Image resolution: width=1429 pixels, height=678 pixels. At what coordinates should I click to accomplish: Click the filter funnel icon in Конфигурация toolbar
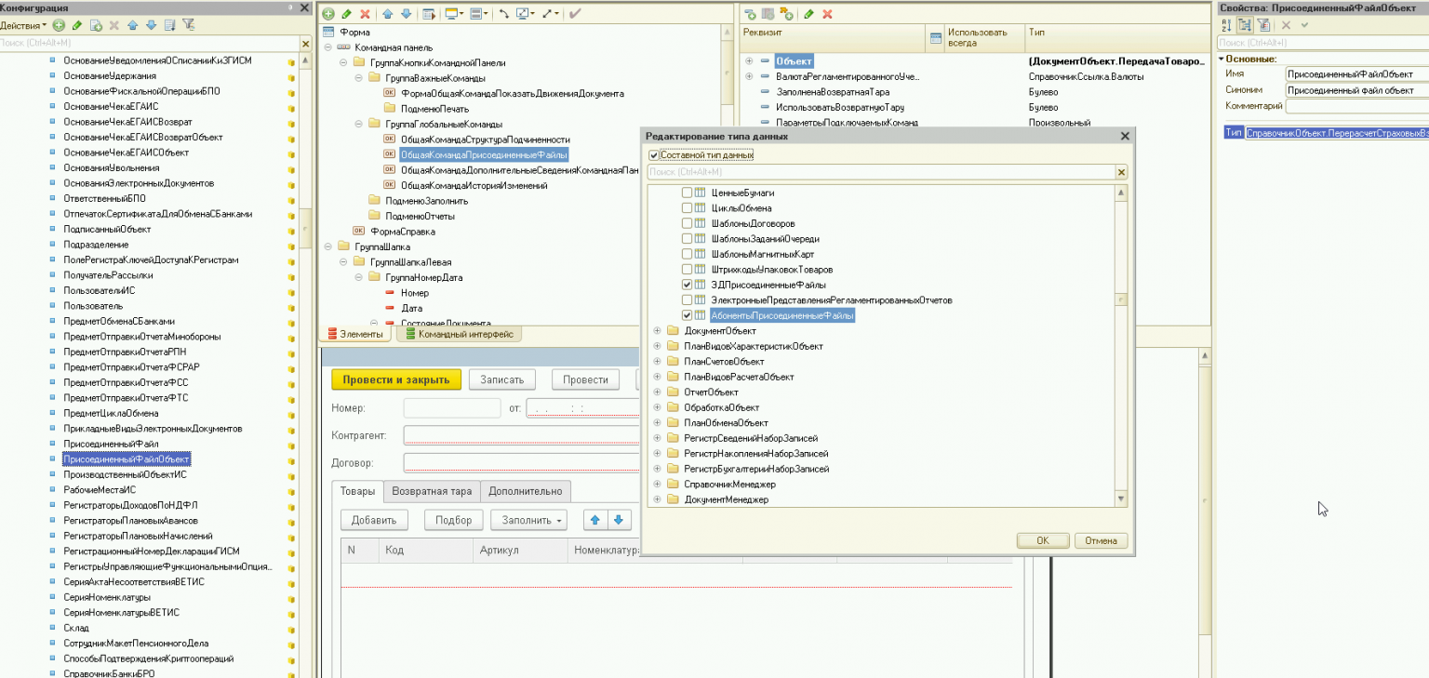click(188, 25)
